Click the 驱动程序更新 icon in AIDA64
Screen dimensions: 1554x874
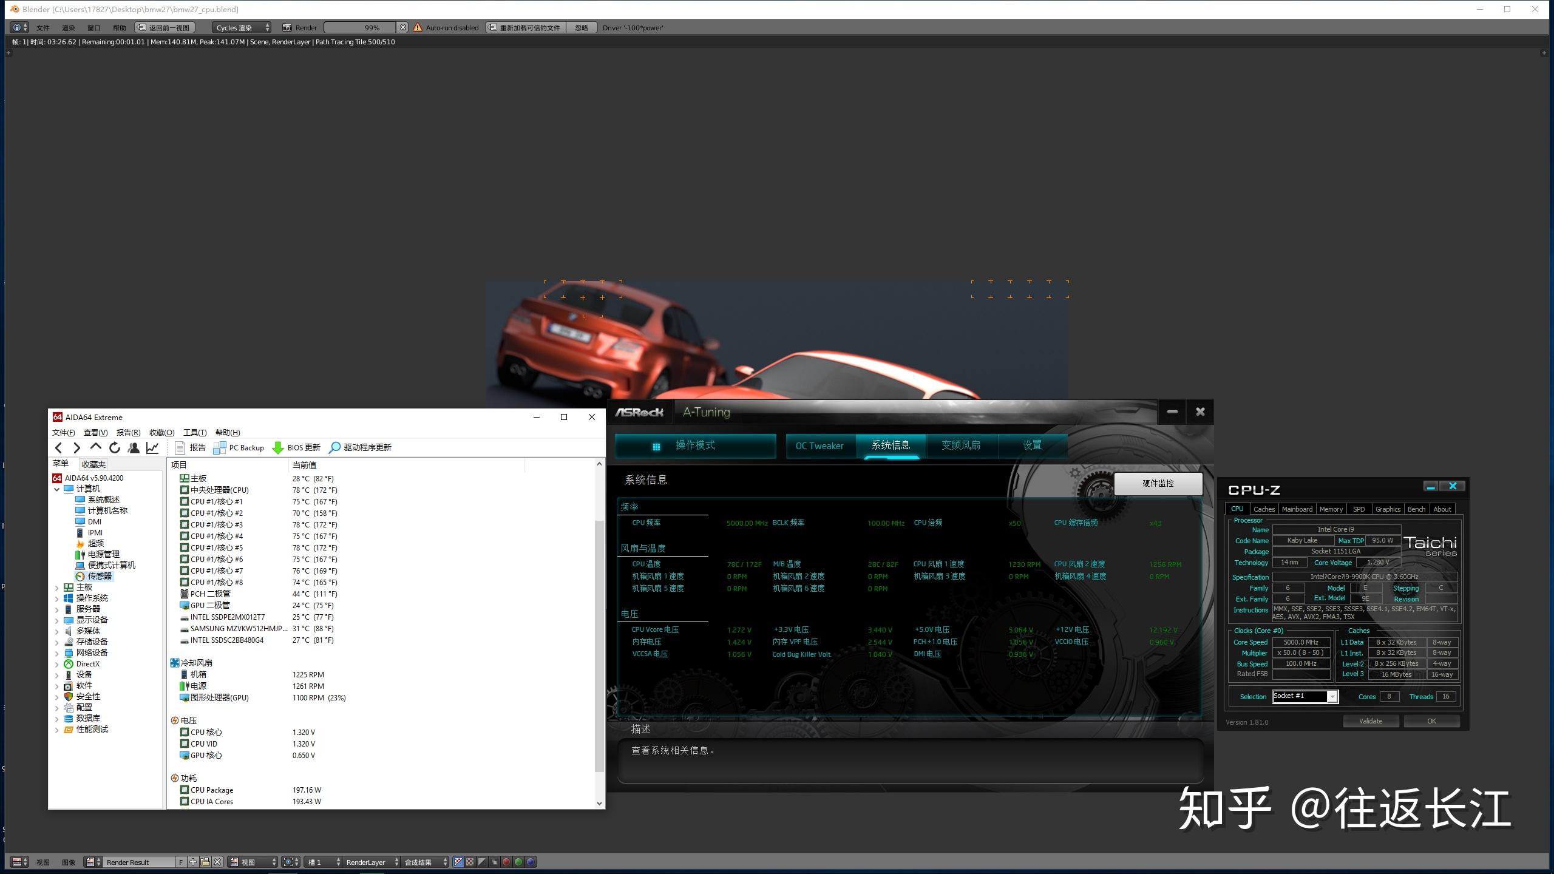pos(335,446)
